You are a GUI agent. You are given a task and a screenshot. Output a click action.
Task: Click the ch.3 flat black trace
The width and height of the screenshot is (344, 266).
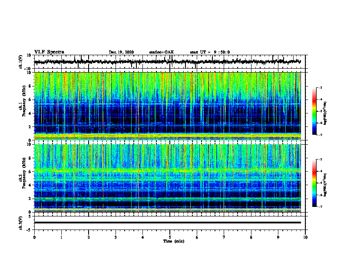(x=168, y=223)
